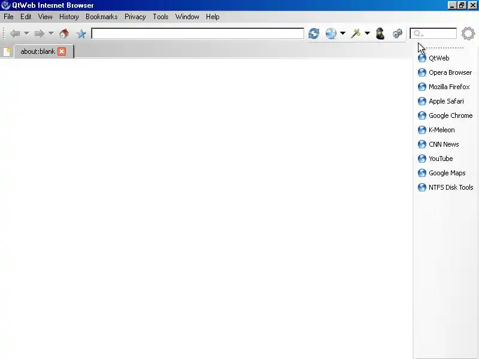Viewport: 479px width, 359px height.
Task: Click the new tab page icon
Action: tap(7, 52)
